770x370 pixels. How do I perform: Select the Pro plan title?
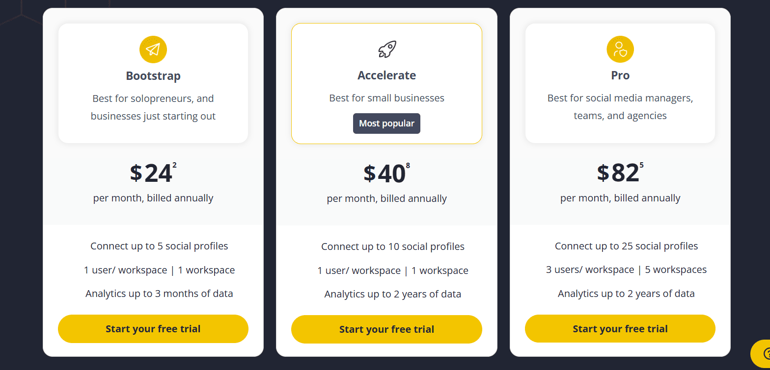click(x=620, y=75)
